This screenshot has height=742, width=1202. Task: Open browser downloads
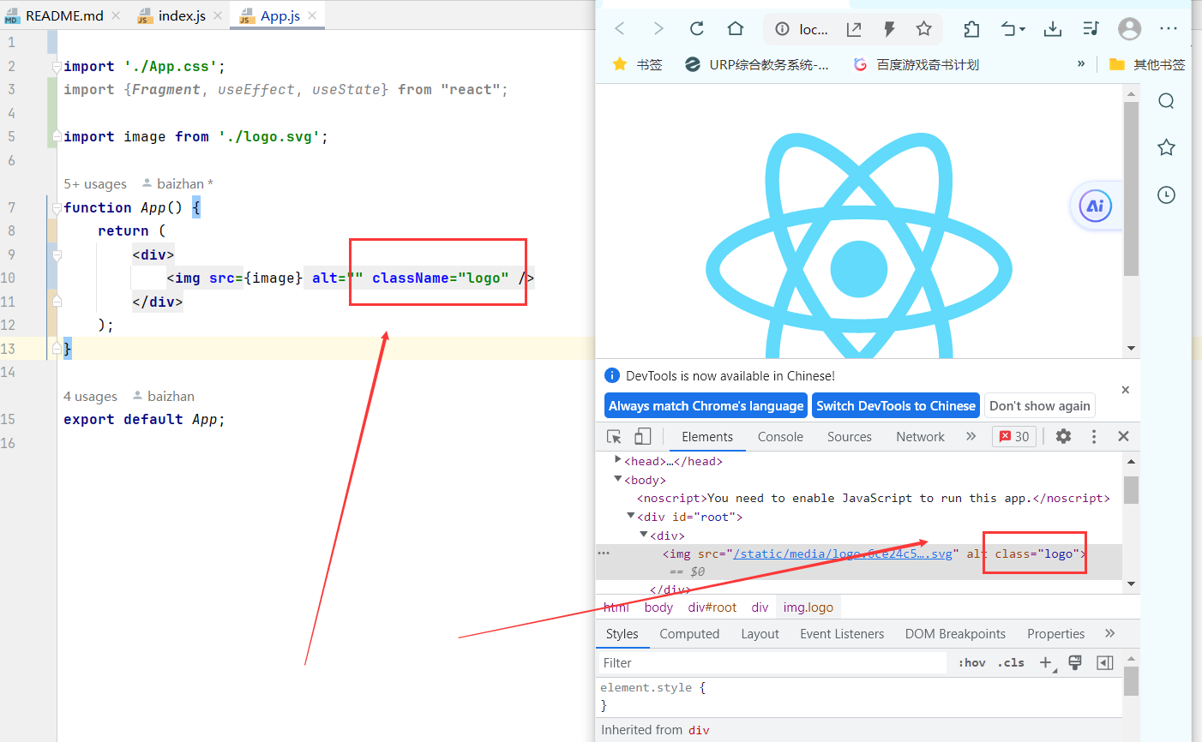(1053, 29)
